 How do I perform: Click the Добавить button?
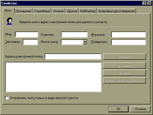click(x=125, y=56)
